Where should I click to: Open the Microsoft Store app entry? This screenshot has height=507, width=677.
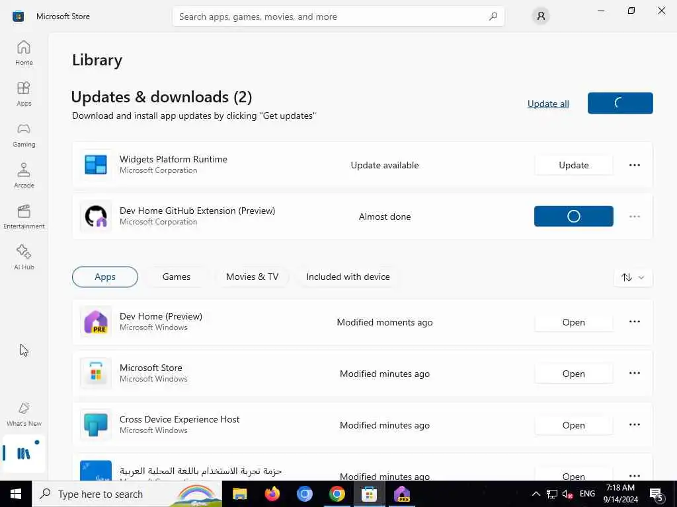[x=573, y=374]
